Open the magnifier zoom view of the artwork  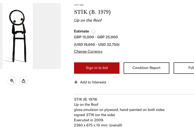tap(12, 81)
